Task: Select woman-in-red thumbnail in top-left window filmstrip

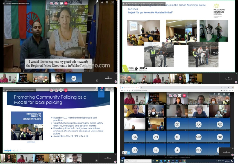Action: click(8, 78)
